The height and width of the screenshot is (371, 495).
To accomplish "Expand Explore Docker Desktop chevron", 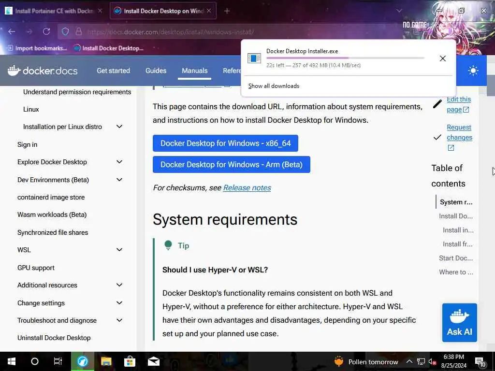I will click(119, 162).
